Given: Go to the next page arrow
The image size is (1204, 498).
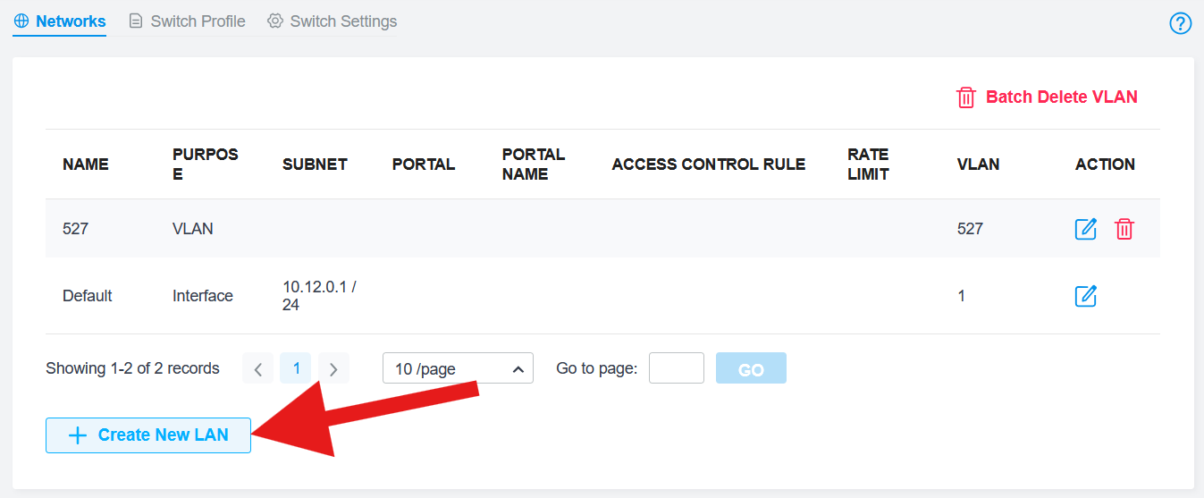Looking at the screenshot, I should [x=333, y=368].
